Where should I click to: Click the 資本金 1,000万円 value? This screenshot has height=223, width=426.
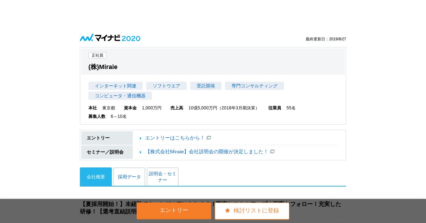point(152,108)
